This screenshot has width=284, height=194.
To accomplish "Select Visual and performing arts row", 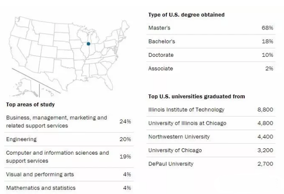I will [69, 174].
